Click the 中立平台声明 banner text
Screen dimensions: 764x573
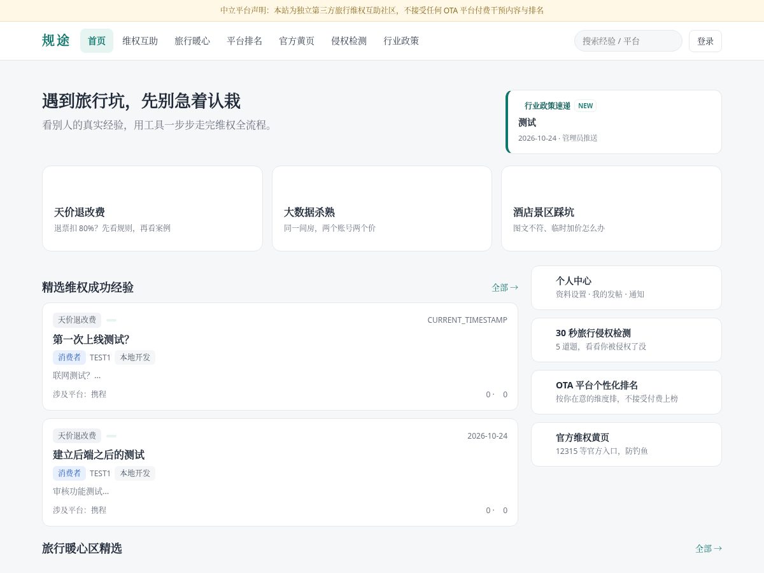[382, 10]
